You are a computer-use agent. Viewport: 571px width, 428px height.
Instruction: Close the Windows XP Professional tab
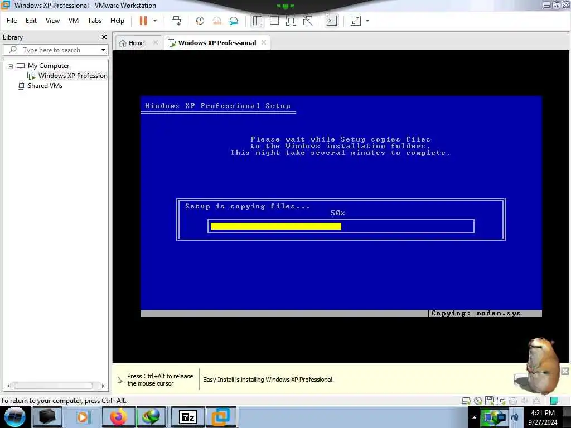pos(264,42)
